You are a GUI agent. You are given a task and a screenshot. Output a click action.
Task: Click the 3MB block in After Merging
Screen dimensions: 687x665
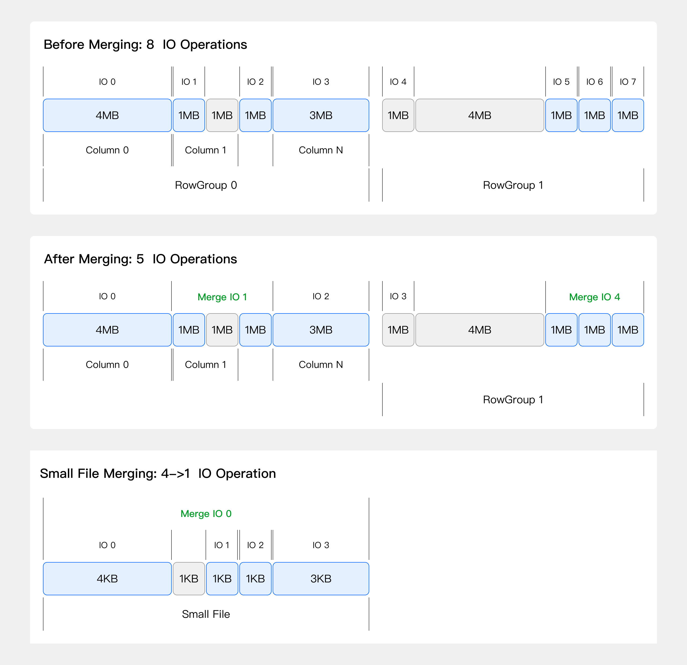tap(321, 330)
